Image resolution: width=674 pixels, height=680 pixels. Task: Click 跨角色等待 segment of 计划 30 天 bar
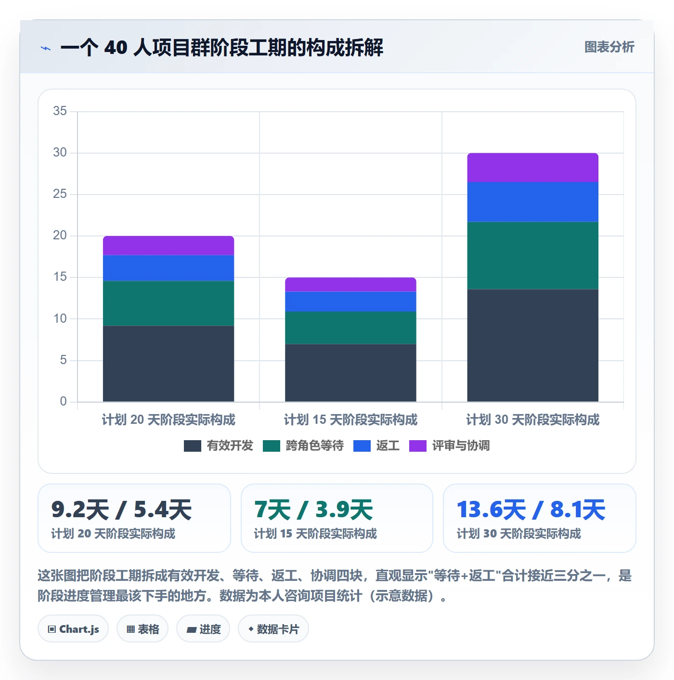[x=533, y=256]
